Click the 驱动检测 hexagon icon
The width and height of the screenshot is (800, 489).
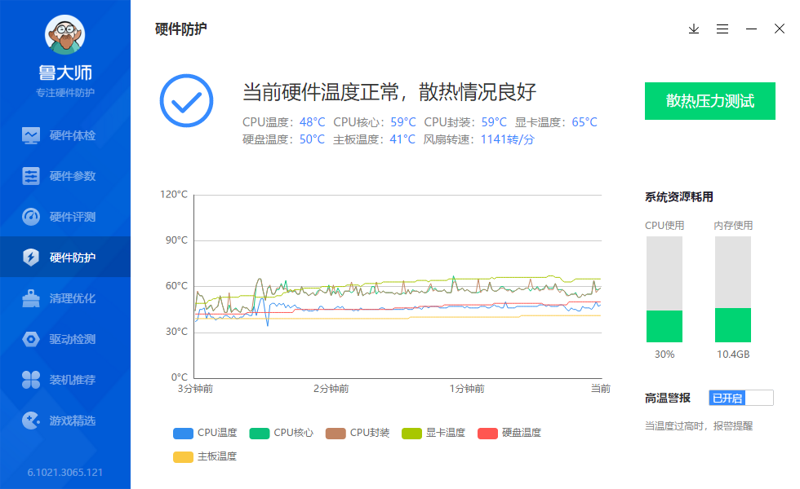pos(31,339)
